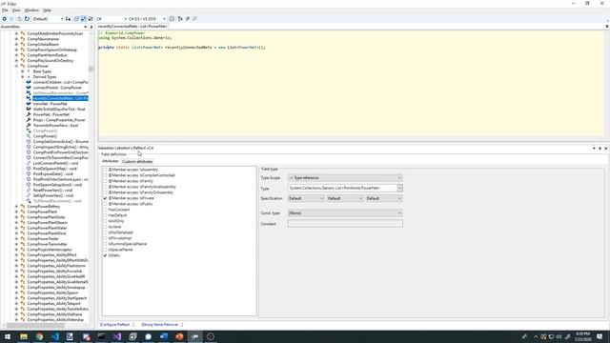Screen dimensions: 610x343
Task: Open the Window menu
Action: click(x=31, y=10)
